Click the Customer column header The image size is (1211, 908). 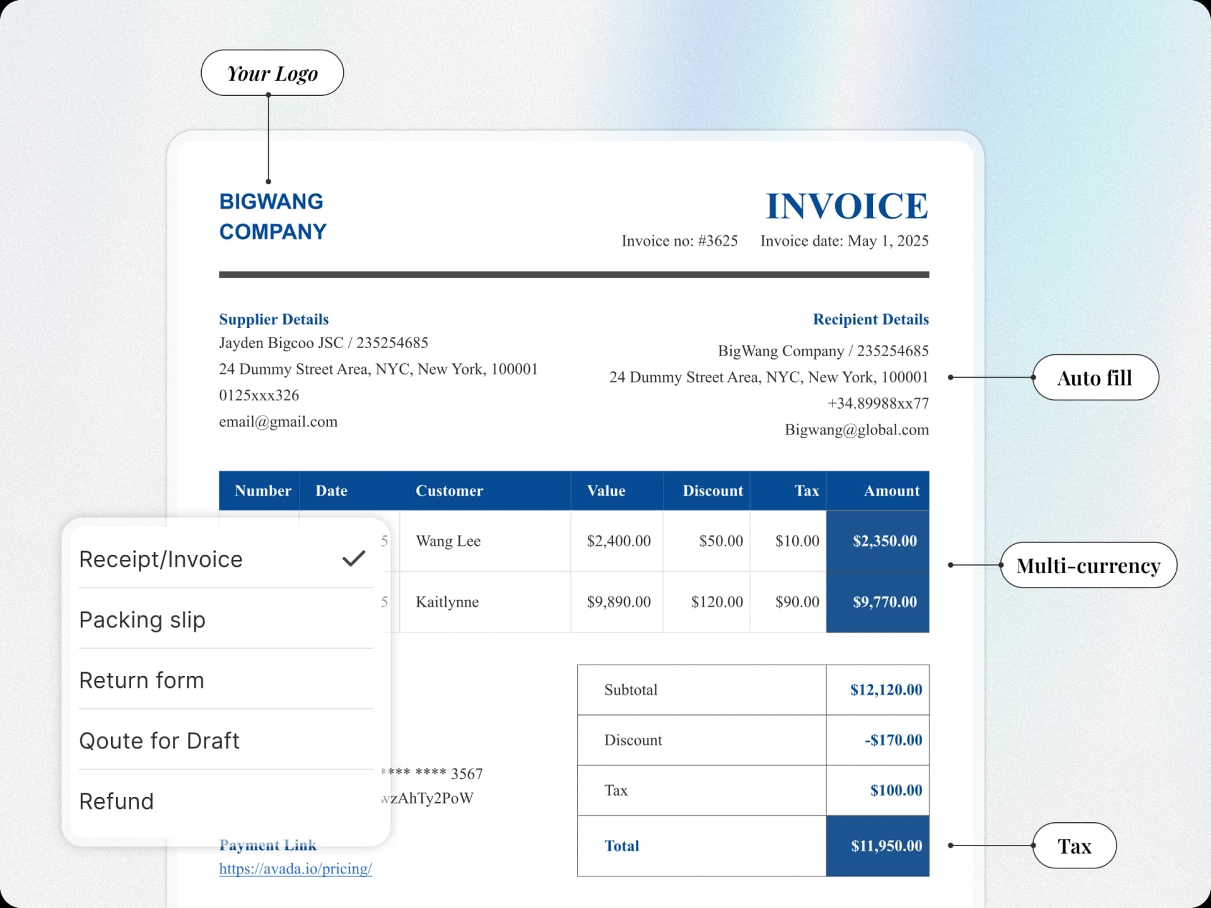click(x=449, y=491)
